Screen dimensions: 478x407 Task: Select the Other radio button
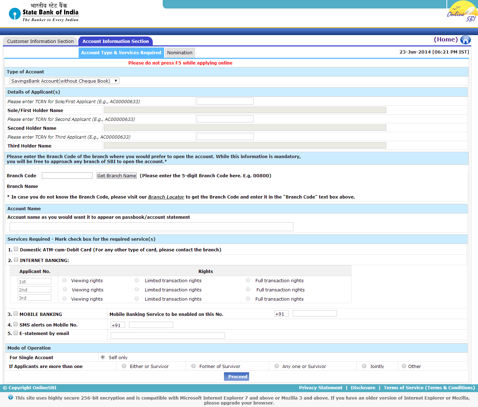click(x=404, y=366)
